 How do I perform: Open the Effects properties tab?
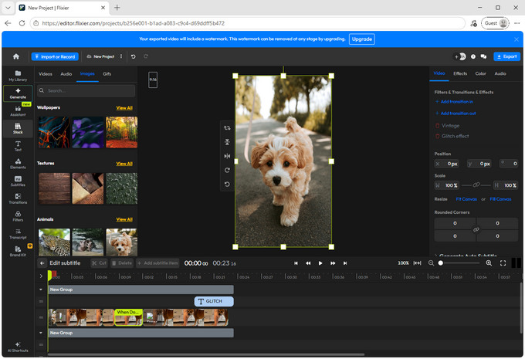(x=460, y=73)
